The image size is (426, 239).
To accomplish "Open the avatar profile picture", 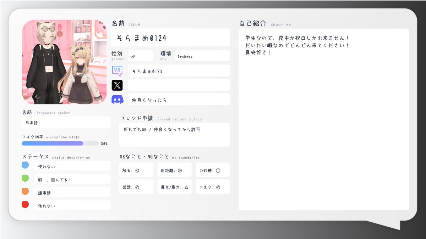I will 64,62.
